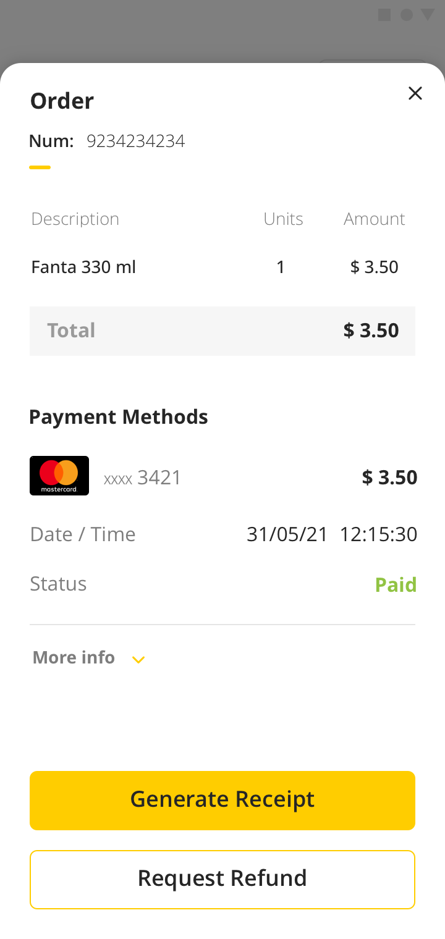The image size is (445, 939).
Task: Click the Fanta 330 ml item row
Action: click(x=215, y=267)
